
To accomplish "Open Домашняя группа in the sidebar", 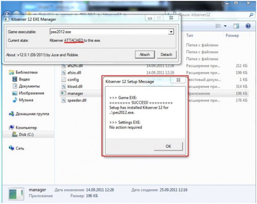I will (x=32, y=114).
